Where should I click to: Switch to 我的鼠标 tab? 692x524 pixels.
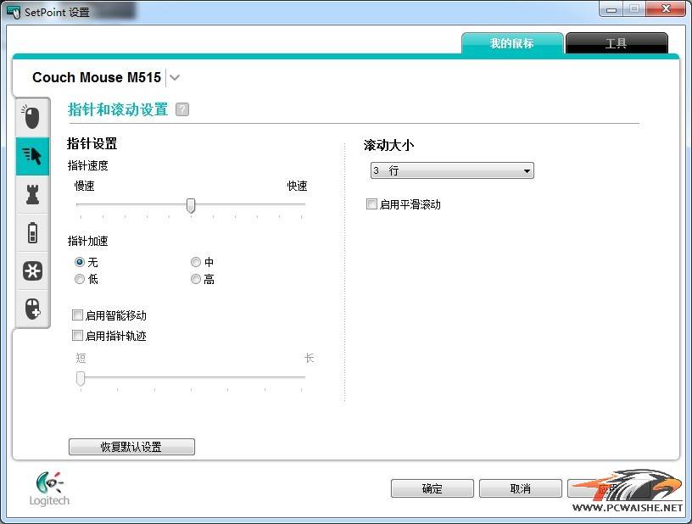pos(512,43)
